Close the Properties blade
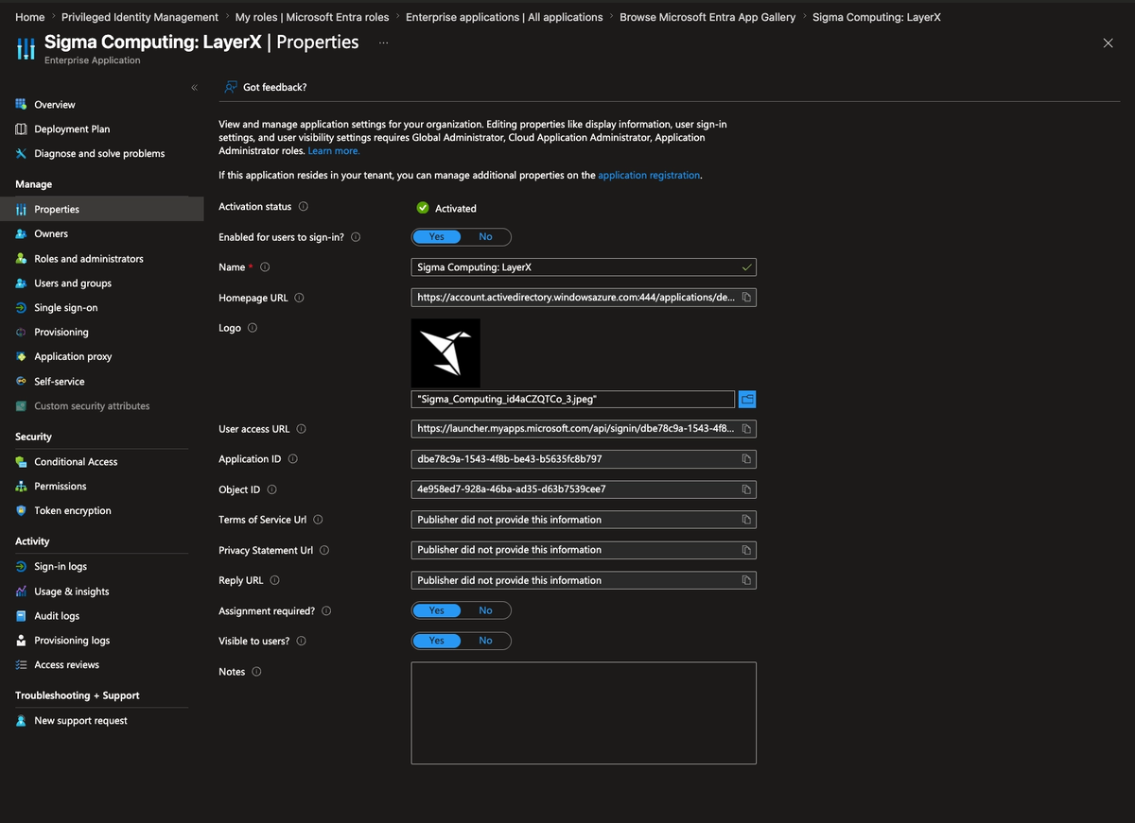Viewport: 1135px width, 823px height. tap(1108, 43)
